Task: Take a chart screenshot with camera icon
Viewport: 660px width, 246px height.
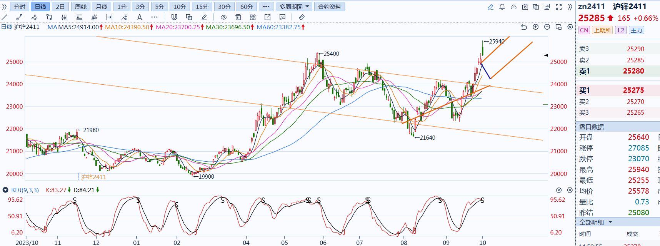Action: pos(525,7)
